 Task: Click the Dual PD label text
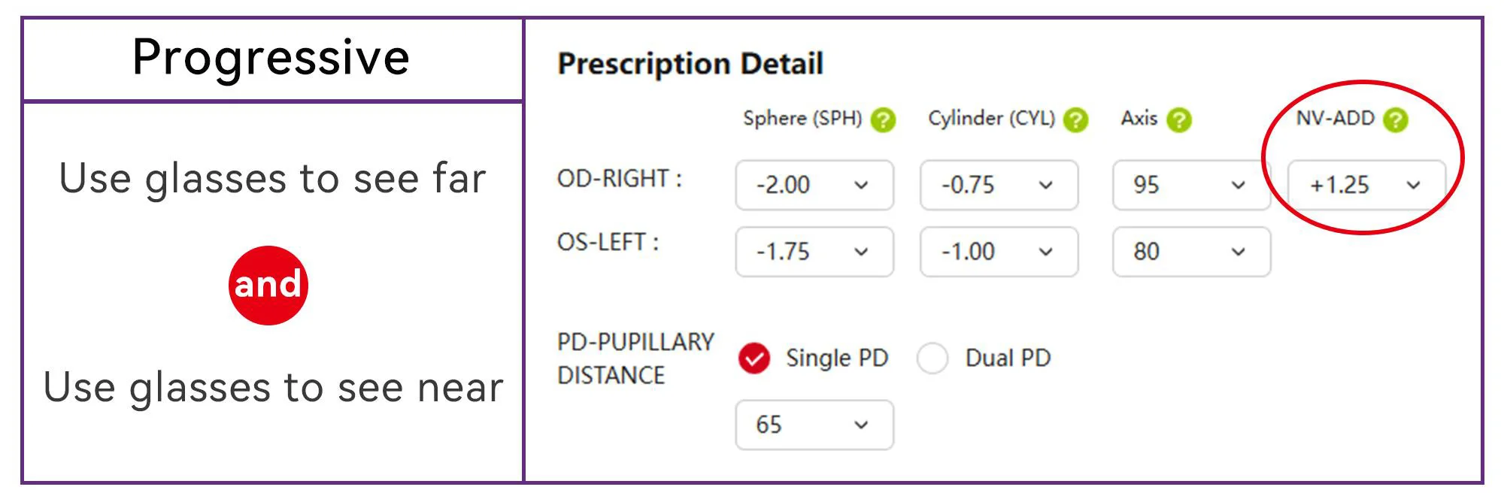[x=1008, y=358]
